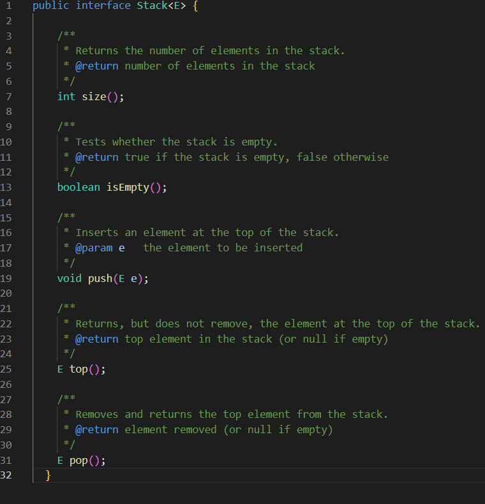Click 'false otherwise' text on line 11
Viewport: 485px width, 504px height.
[342, 157]
